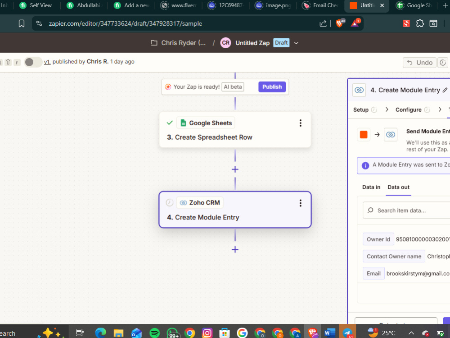This screenshot has width=450, height=338.
Task: Click the CR avatar badge
Action: [x=225, y=43]
